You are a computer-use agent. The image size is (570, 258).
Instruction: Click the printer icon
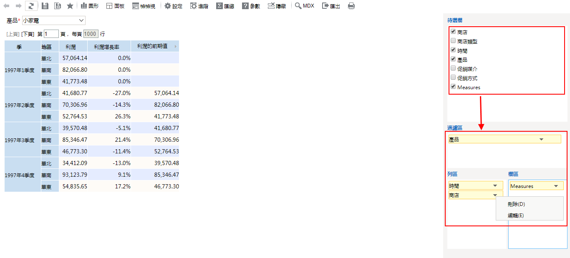[x=351, y=6]
